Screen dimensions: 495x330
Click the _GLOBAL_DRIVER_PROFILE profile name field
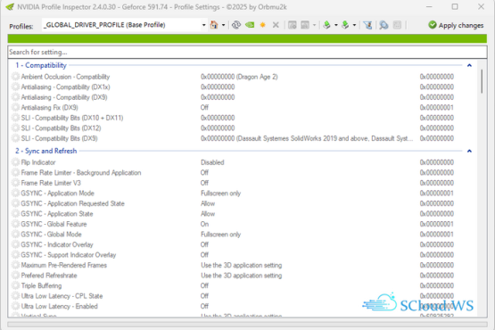pos(121,25)
